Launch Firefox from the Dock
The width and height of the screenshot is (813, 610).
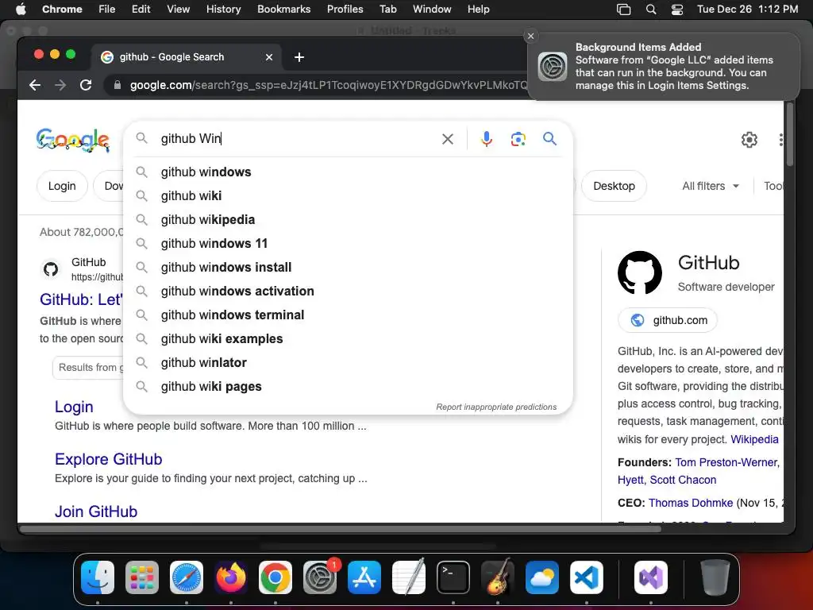[x=231, y=577]
